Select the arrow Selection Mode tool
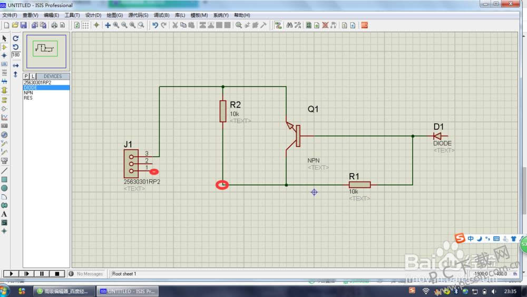The image size is (527, 297). pyautogui.click(x=5, y=38)
